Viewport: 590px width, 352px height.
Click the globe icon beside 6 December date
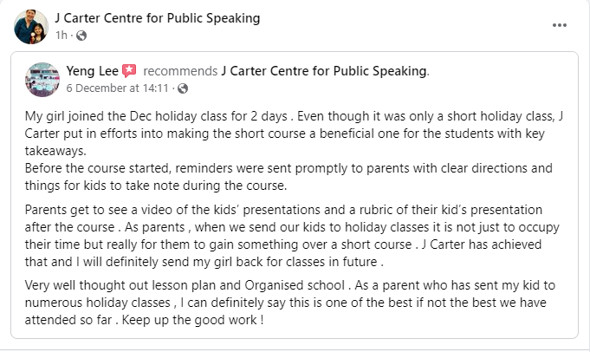(x=183, y=88)
